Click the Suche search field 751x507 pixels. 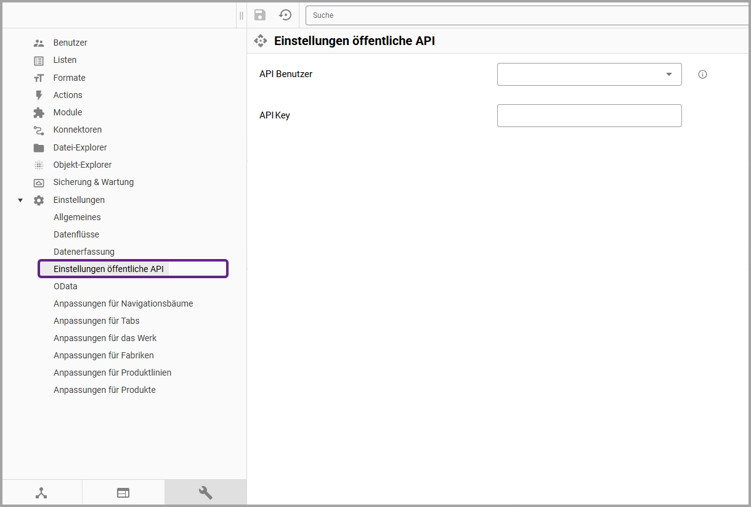527,15
